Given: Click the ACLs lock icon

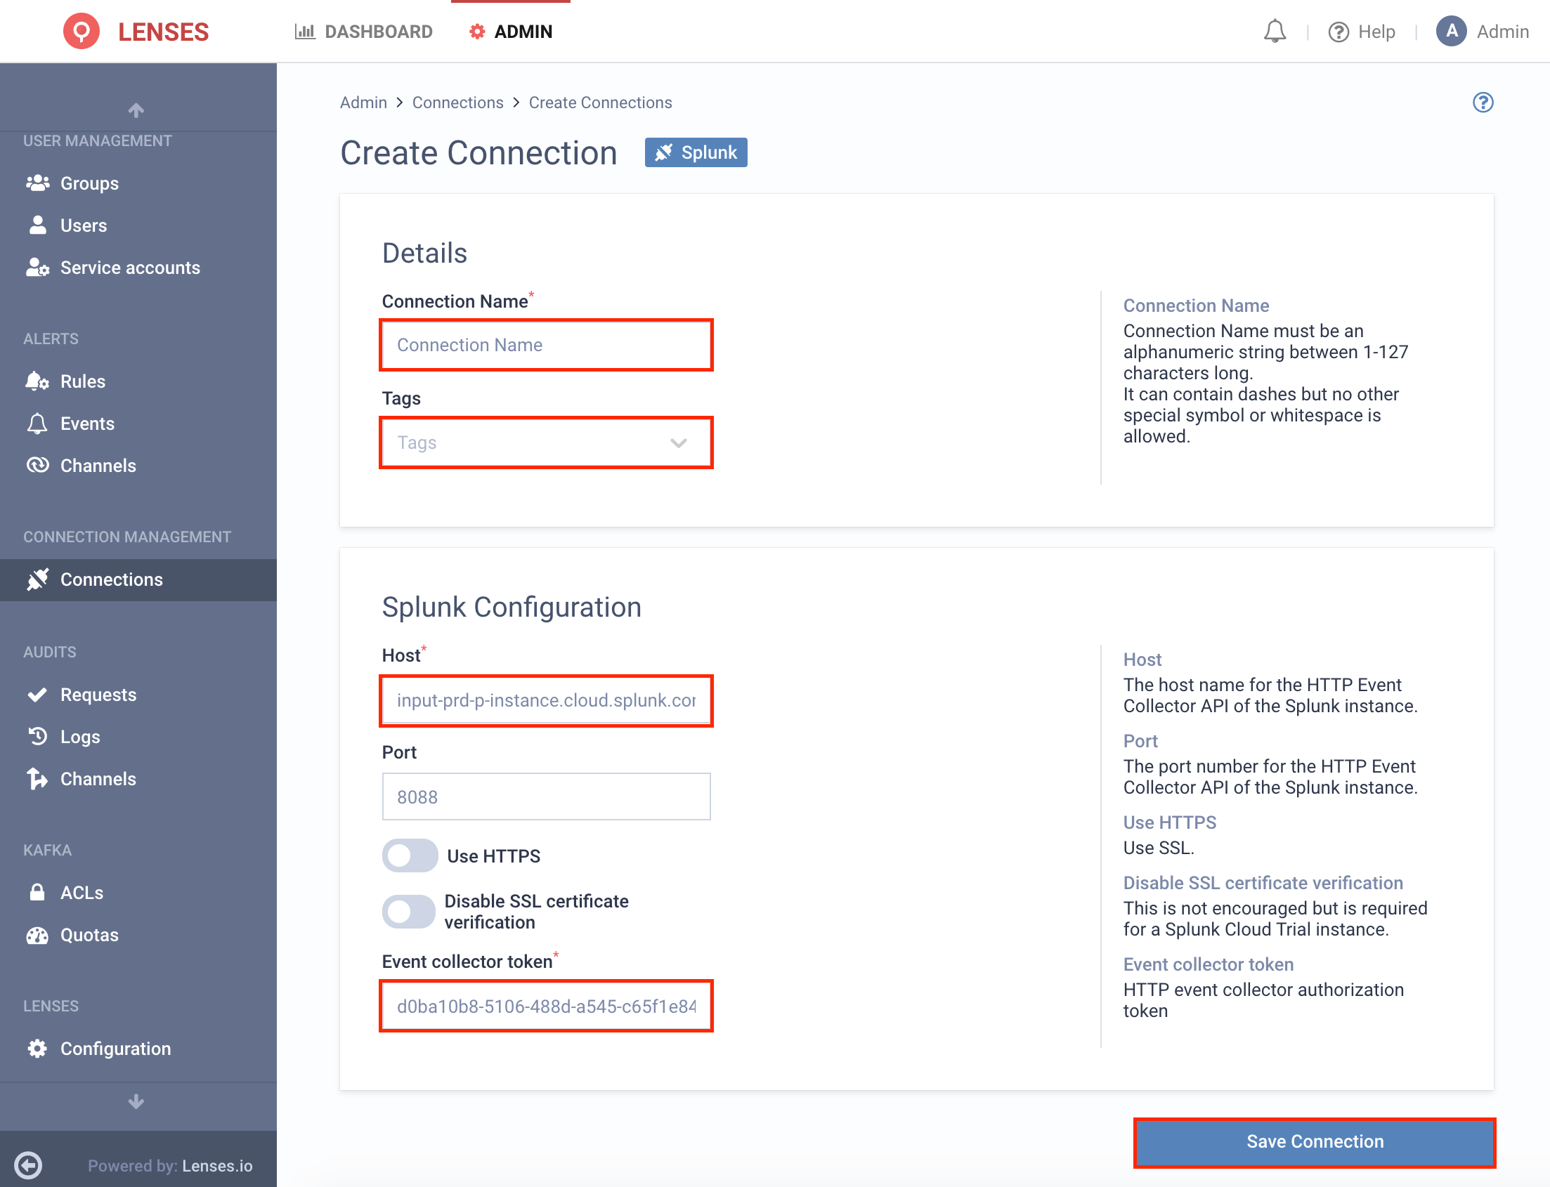Looking at the screenshot, I should pyautogui.click(x=37, y=893).
